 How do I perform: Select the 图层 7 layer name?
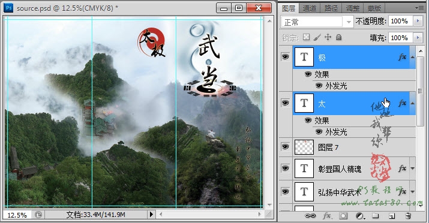pos(328,147)
